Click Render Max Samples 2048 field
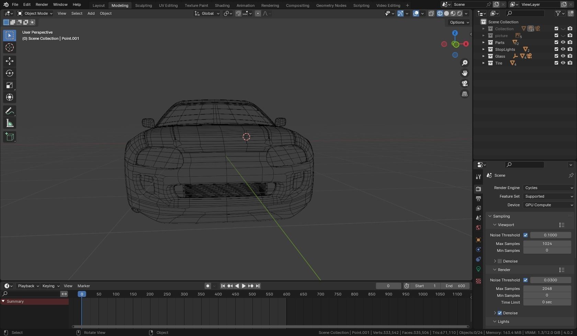 point(547,289)
